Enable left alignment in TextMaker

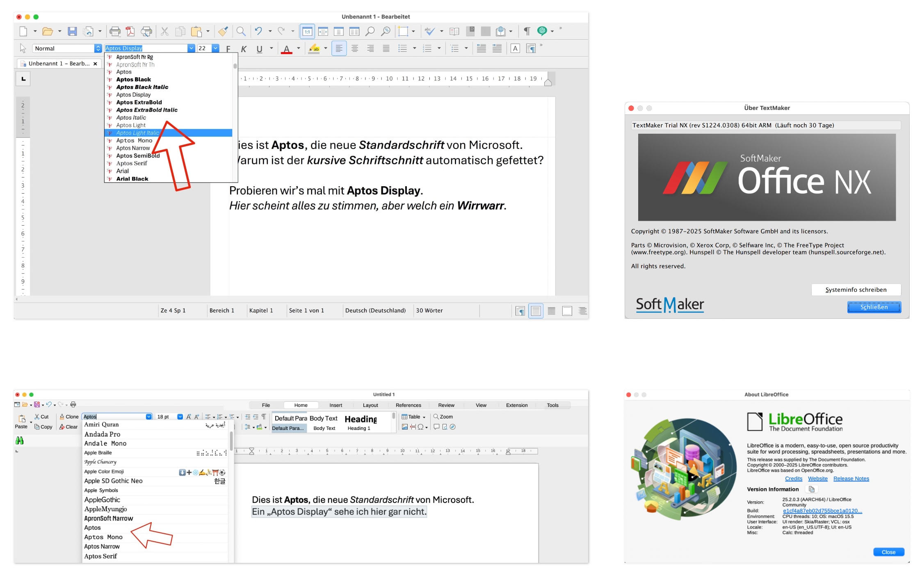pos(339,48)
